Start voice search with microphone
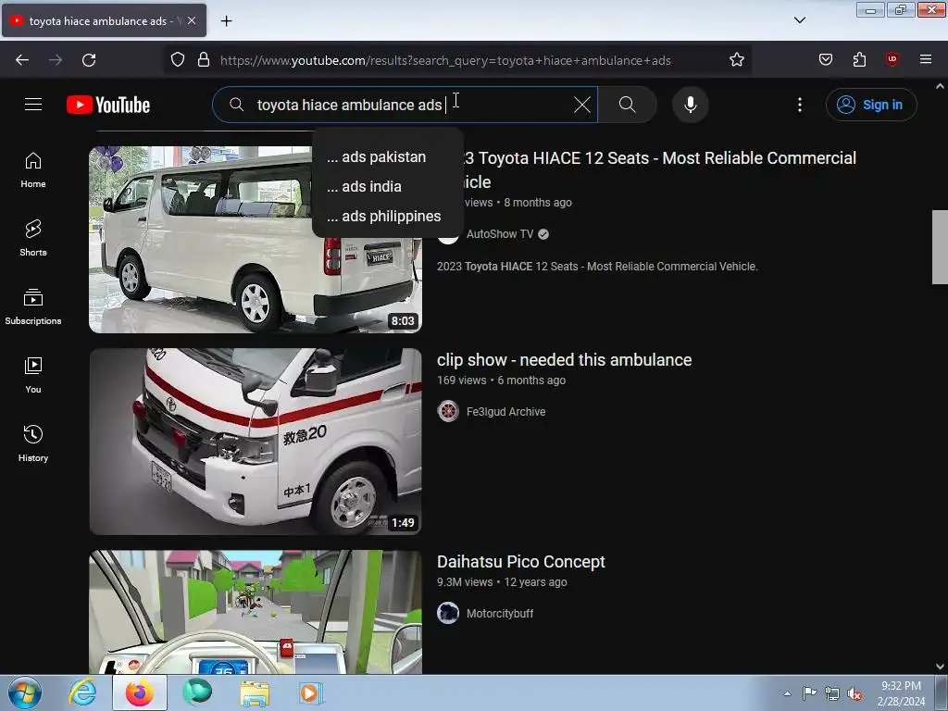Image resolution: width=948 pixels, height=711 pixels. point(690,105)
